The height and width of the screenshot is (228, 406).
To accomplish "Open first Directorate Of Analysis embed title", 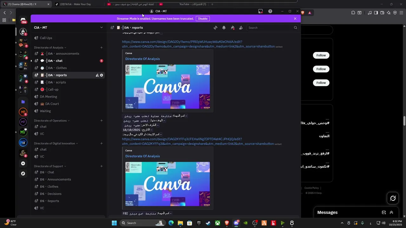I will pos(142,59).
